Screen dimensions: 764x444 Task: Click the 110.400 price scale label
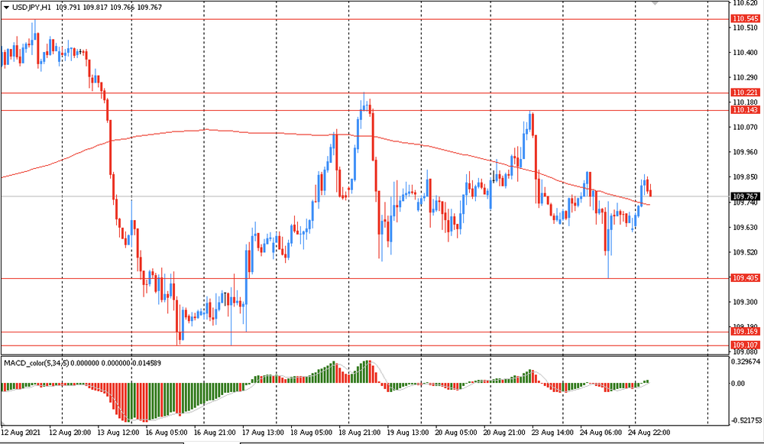click(x=746, y=53)
